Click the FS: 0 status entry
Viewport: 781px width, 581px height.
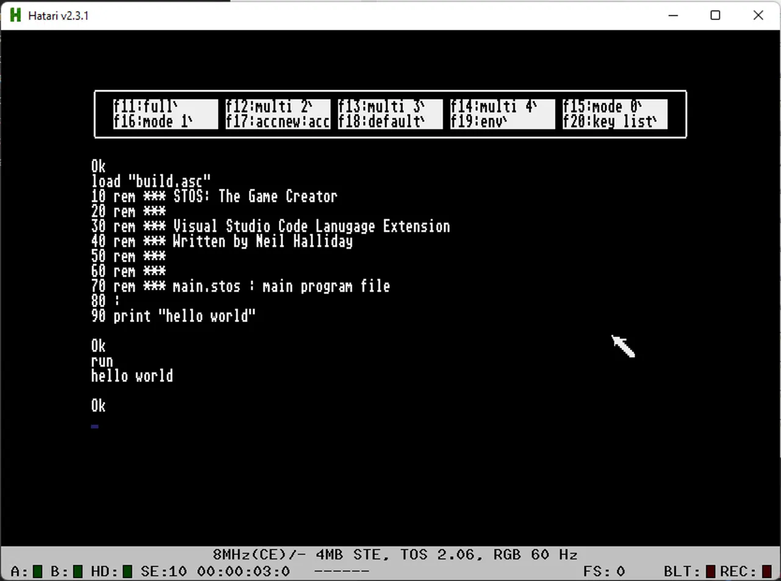[604, 571]
